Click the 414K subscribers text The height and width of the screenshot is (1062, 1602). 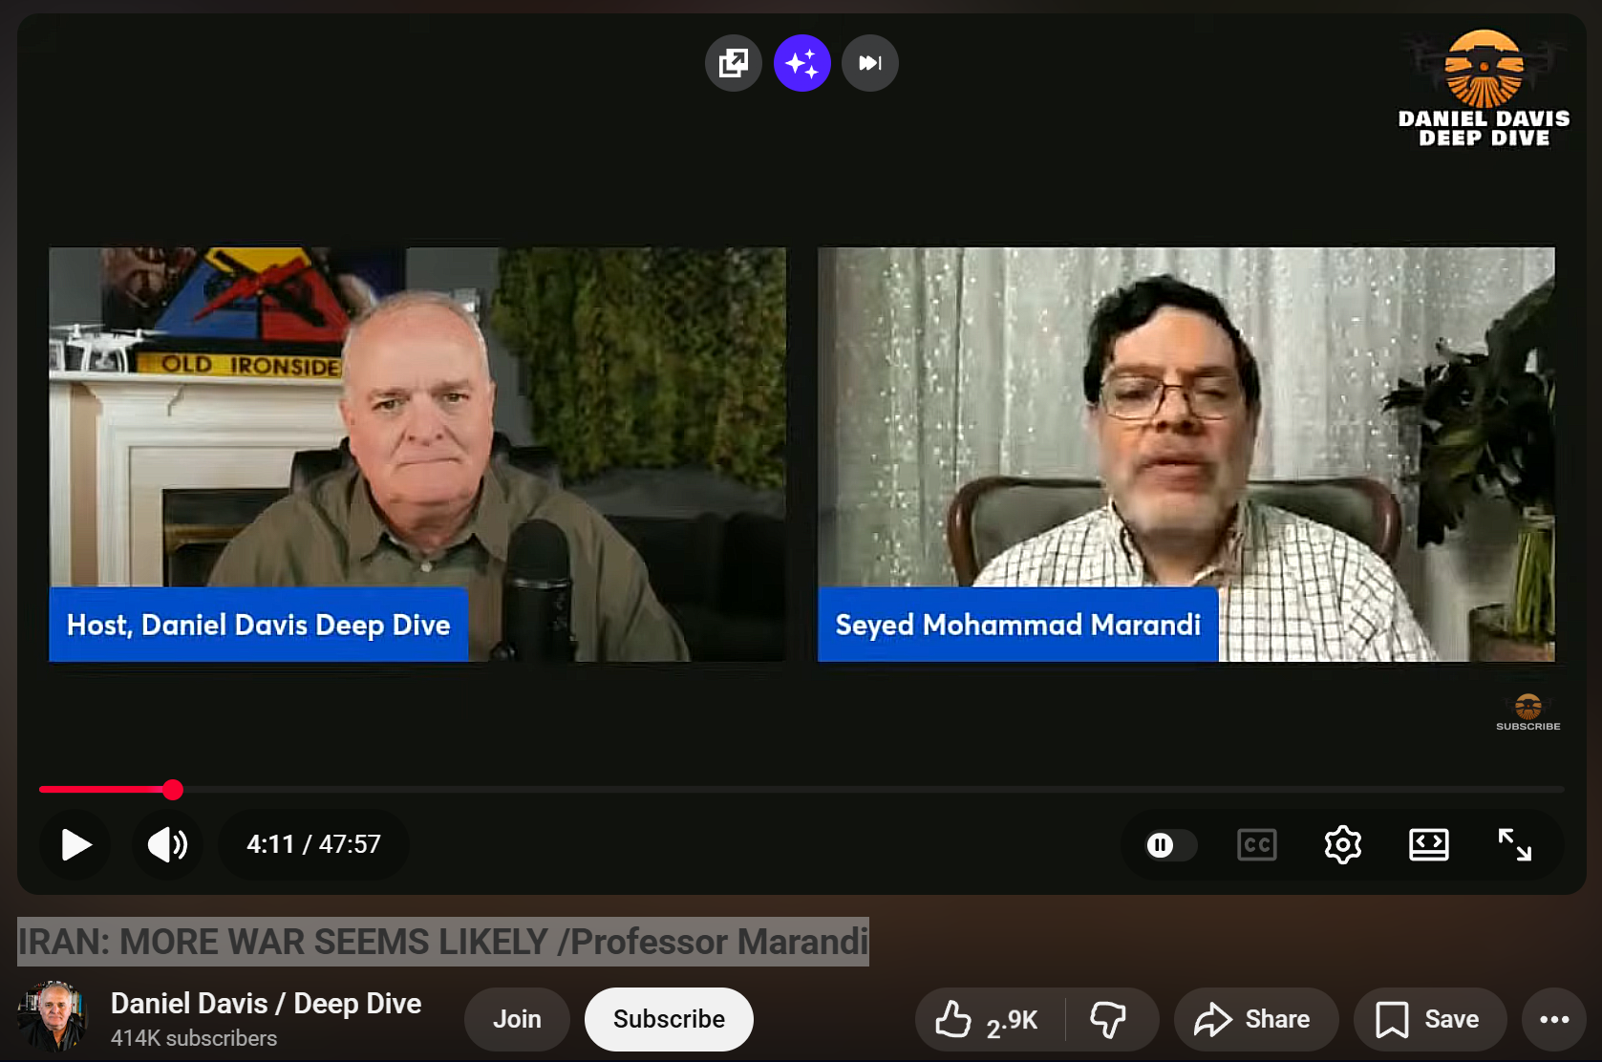click(x=194, y=1038)
